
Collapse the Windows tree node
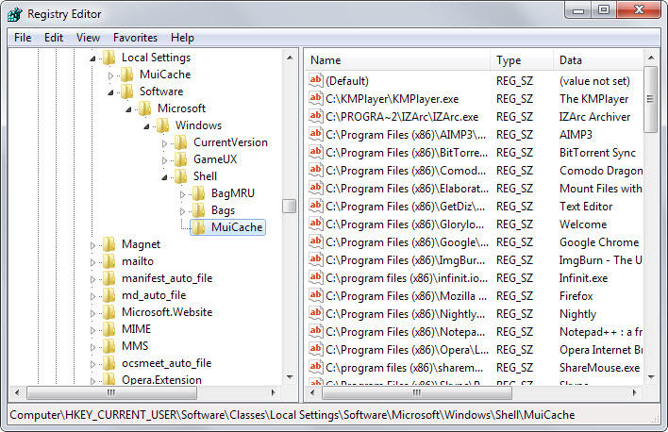click(146, 126)
